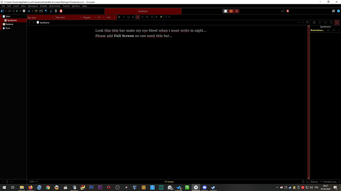Open the Nawigacja menu
Image resolution: width=341 pixels, height=191 pixels.
tap(33, 6)
